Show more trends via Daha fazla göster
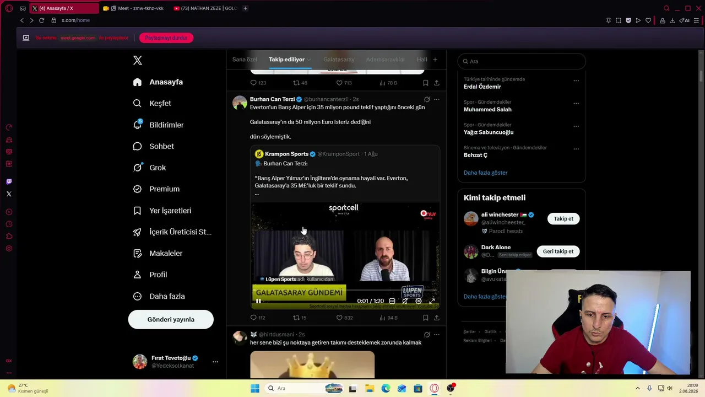The image size is (705, 397). [x=485, y=173]
